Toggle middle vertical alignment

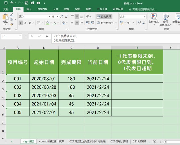(x=77, y=17)
